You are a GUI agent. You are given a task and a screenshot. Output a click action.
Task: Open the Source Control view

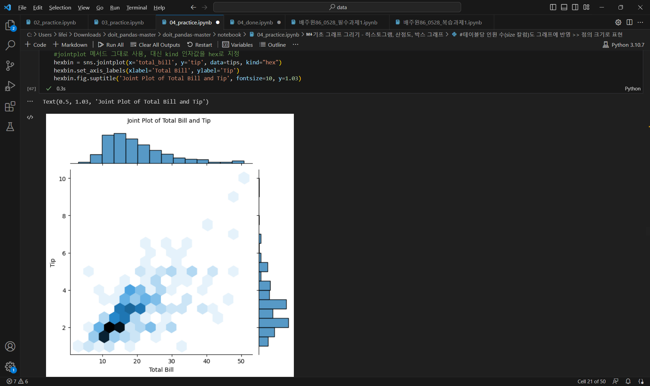tap(10, 65)
